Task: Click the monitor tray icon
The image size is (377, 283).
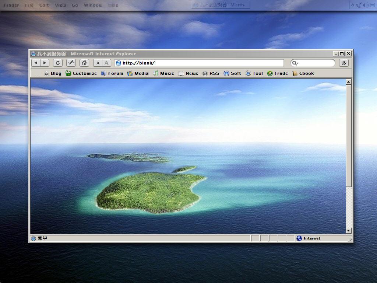Action: click(372, 5)
